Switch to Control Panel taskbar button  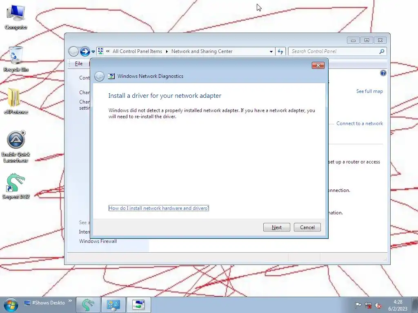pyautogui.click(x=113, y=305)
